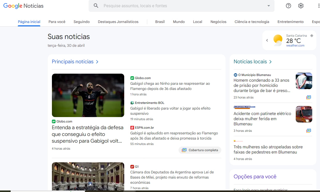Open Homem condenado a 33 anos article
This screenshot has height=192, width=320.
(262, 86)
